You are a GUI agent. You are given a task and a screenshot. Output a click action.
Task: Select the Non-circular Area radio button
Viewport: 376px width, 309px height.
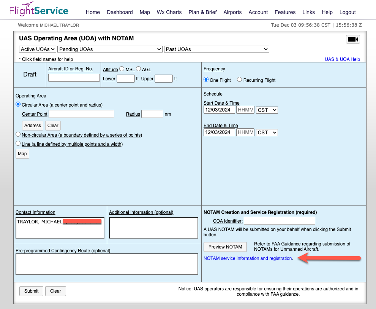[18, 134]
